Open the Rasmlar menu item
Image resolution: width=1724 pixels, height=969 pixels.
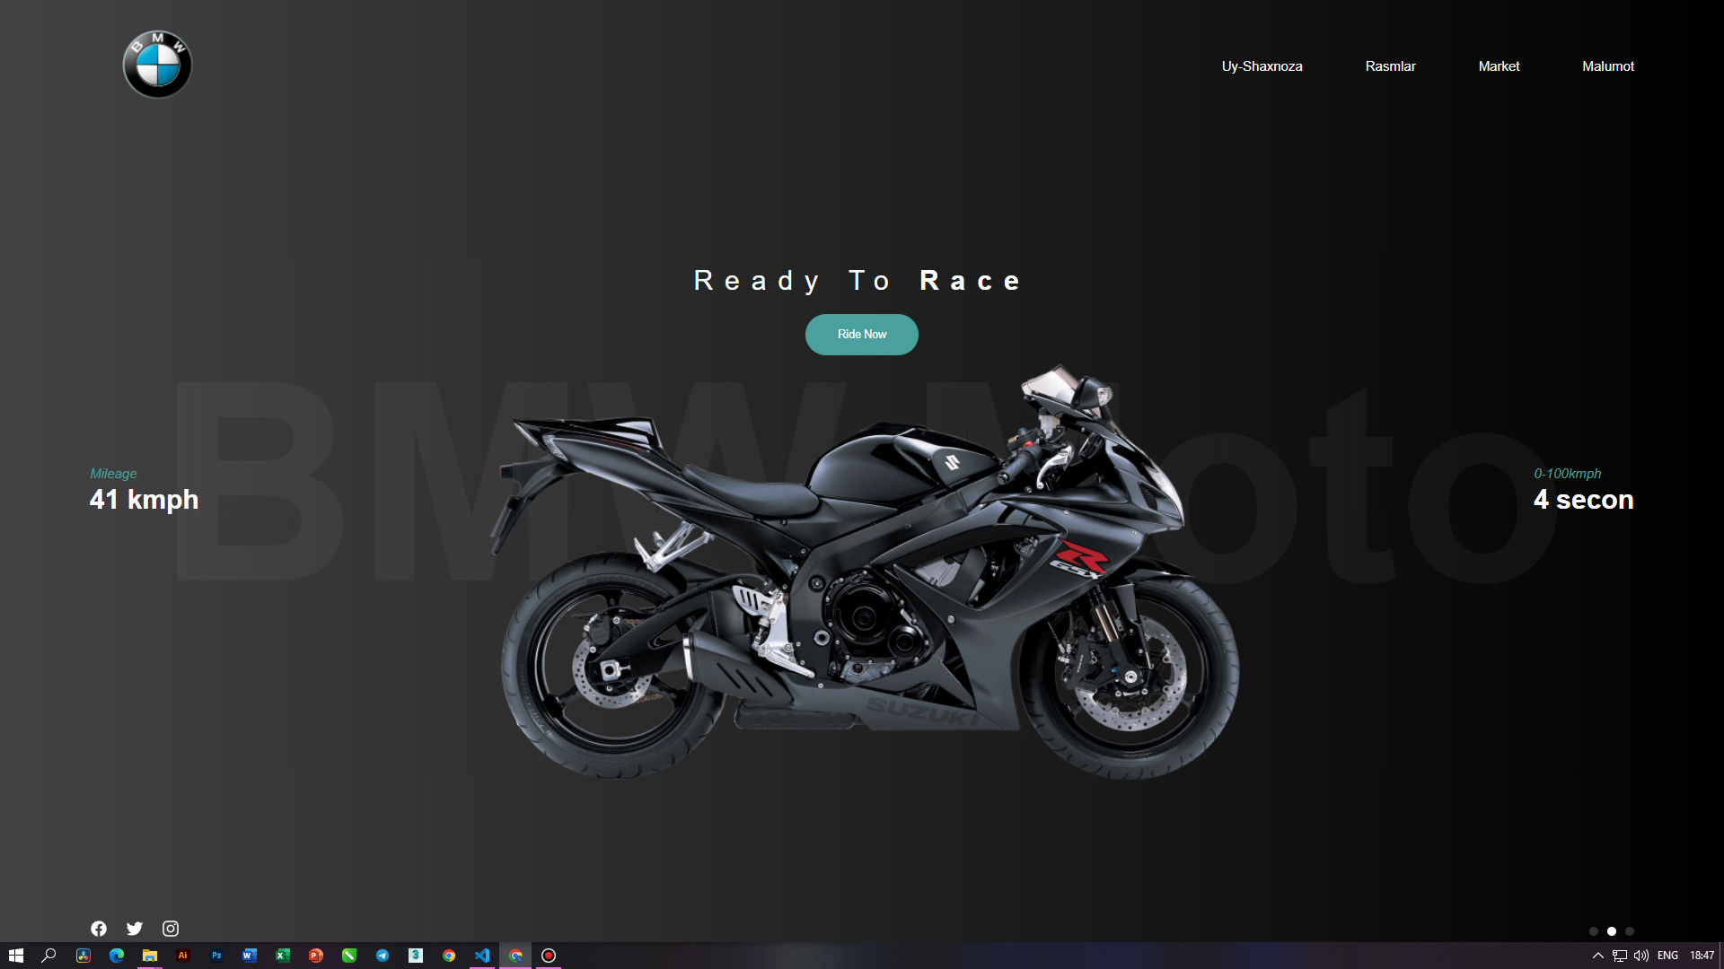[1390, 66]
